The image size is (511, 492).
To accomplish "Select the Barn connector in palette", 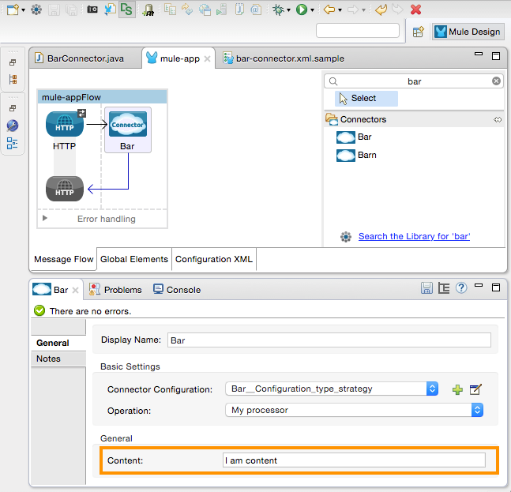I will 366,155.
